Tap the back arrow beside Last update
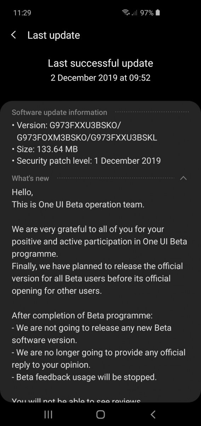Viewport: 201px width, 426px height. coord(13,35)
